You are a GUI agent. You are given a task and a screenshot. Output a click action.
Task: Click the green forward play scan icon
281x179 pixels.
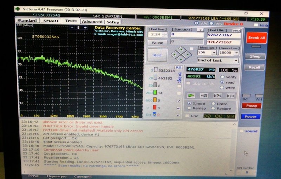[191, 95]
